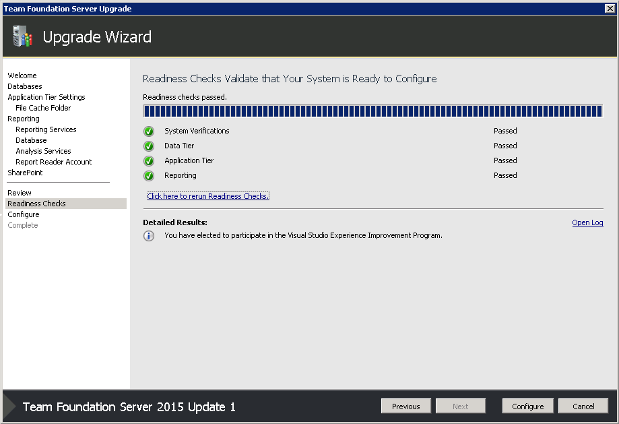
Task: Open the File Cache Folder page
Action: (x=43, y=108)
